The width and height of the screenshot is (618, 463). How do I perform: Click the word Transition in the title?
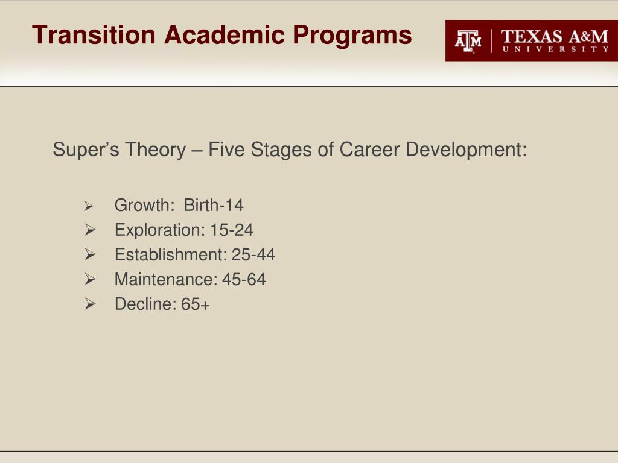[94, 35]
